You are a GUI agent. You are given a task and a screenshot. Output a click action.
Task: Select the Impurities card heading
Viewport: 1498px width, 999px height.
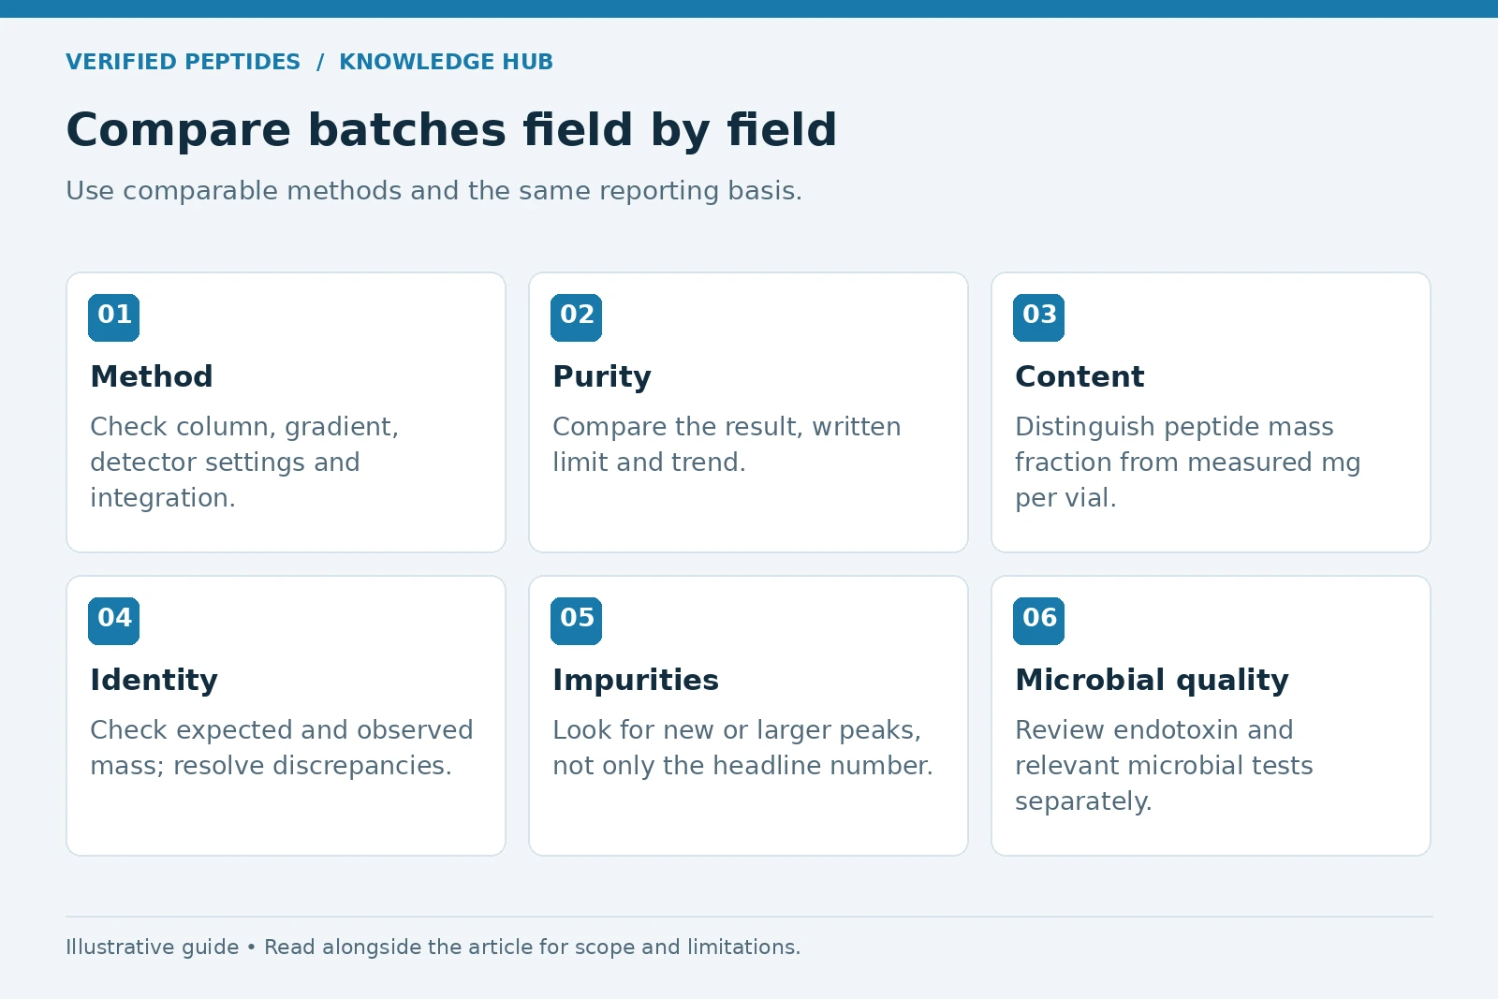tap(636, 681)
